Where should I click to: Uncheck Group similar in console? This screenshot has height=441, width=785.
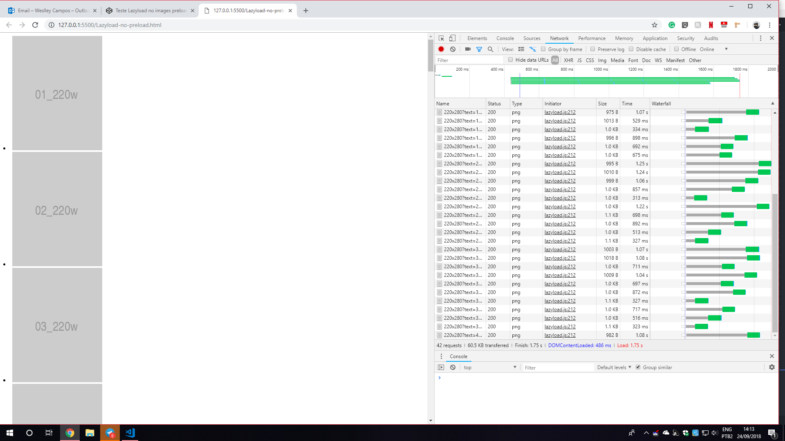pyautogui.click(x=638, y=367)
